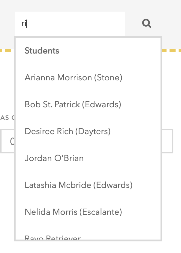Click the empty area after the text "ri" in the search box

(76, 24)
